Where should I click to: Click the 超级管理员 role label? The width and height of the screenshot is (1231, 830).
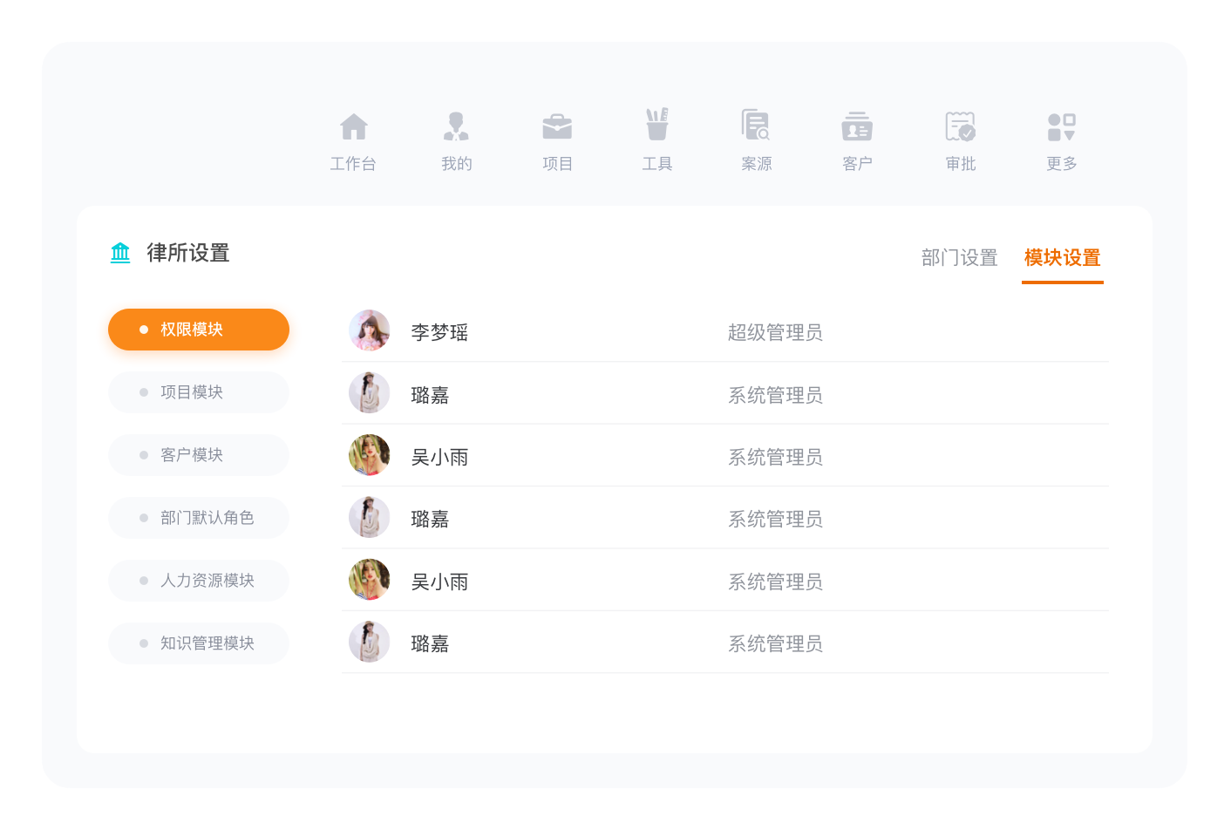(x=775, y=332)
